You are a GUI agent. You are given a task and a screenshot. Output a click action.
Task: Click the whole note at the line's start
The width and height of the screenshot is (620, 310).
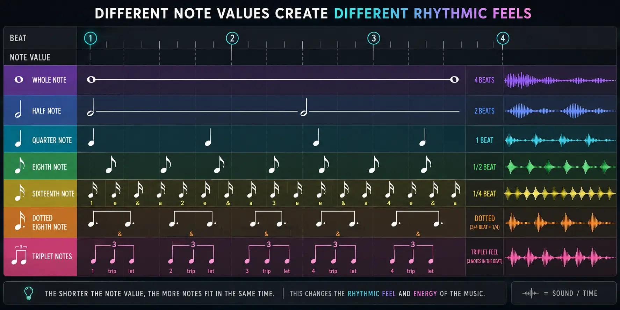pyautogui.click(x=91, y=80)
